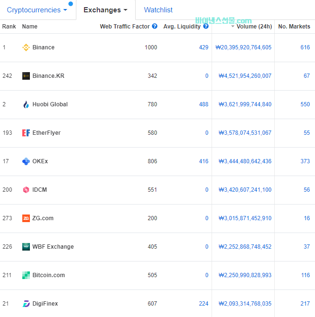315x317 pixels.
Task: Click IDCM markets count 56
Action: [x=307, y=190]
